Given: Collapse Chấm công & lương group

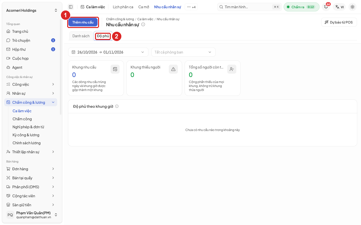Looking at the screenshot, I should pos(31,102).
